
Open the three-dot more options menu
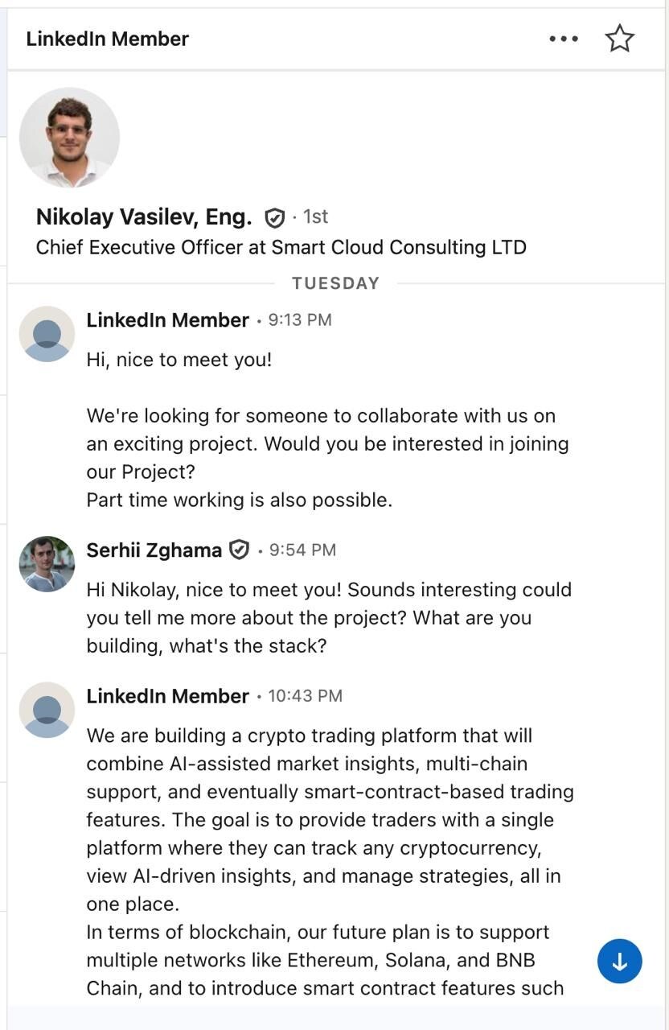point(564,39)
